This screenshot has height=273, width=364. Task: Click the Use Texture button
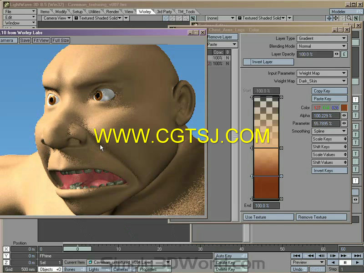[268, 217]
